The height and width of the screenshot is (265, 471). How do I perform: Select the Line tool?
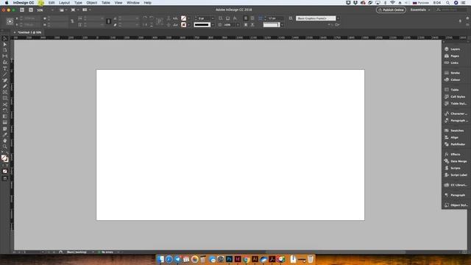(x=5, y=74)
